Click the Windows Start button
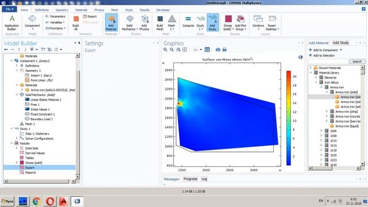This screenshot has width=368, height=207. tap(7, 201)
